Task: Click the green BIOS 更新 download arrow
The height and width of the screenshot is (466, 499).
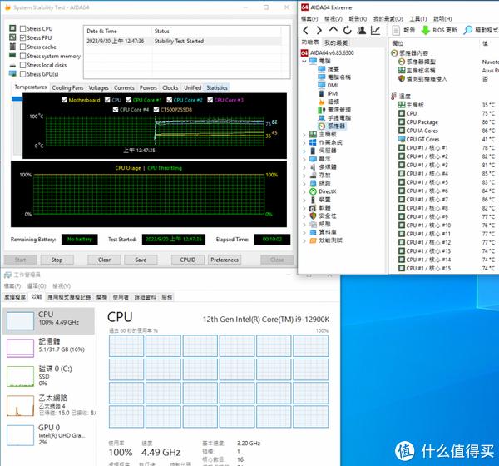Action: 426,30
